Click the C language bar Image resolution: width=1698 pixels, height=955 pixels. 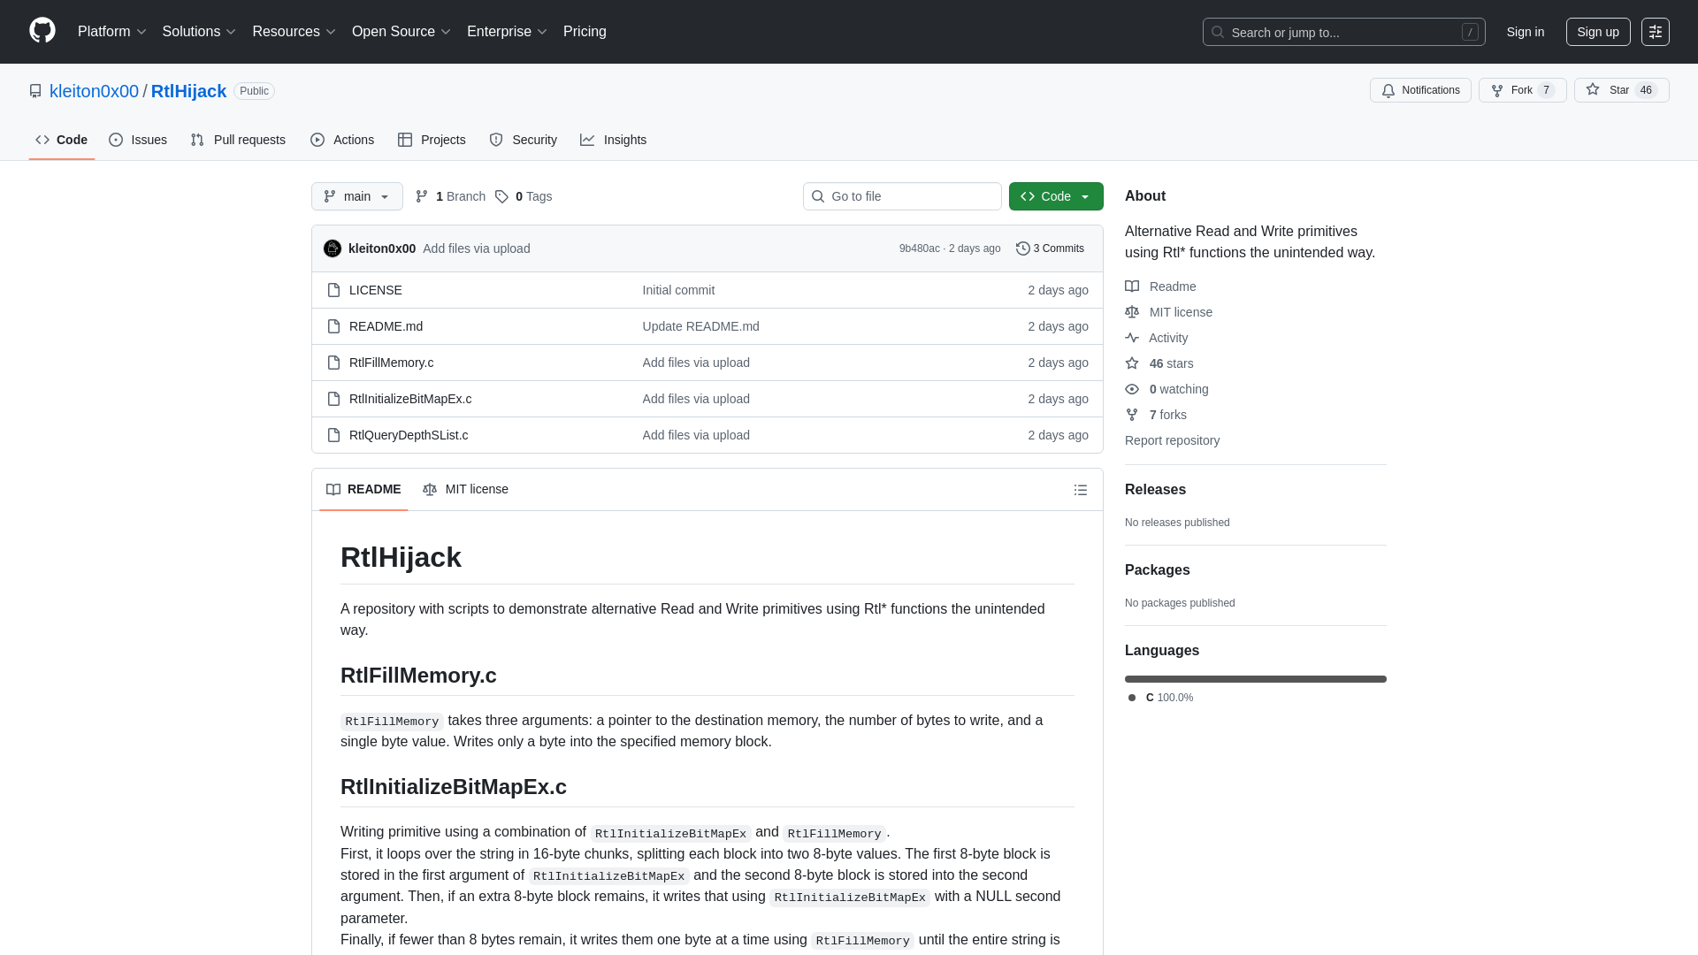(x=1256, y=679)
